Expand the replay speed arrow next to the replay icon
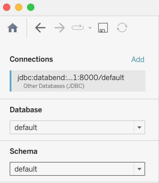This screenshot has height=183, width=159. (90, 28)
